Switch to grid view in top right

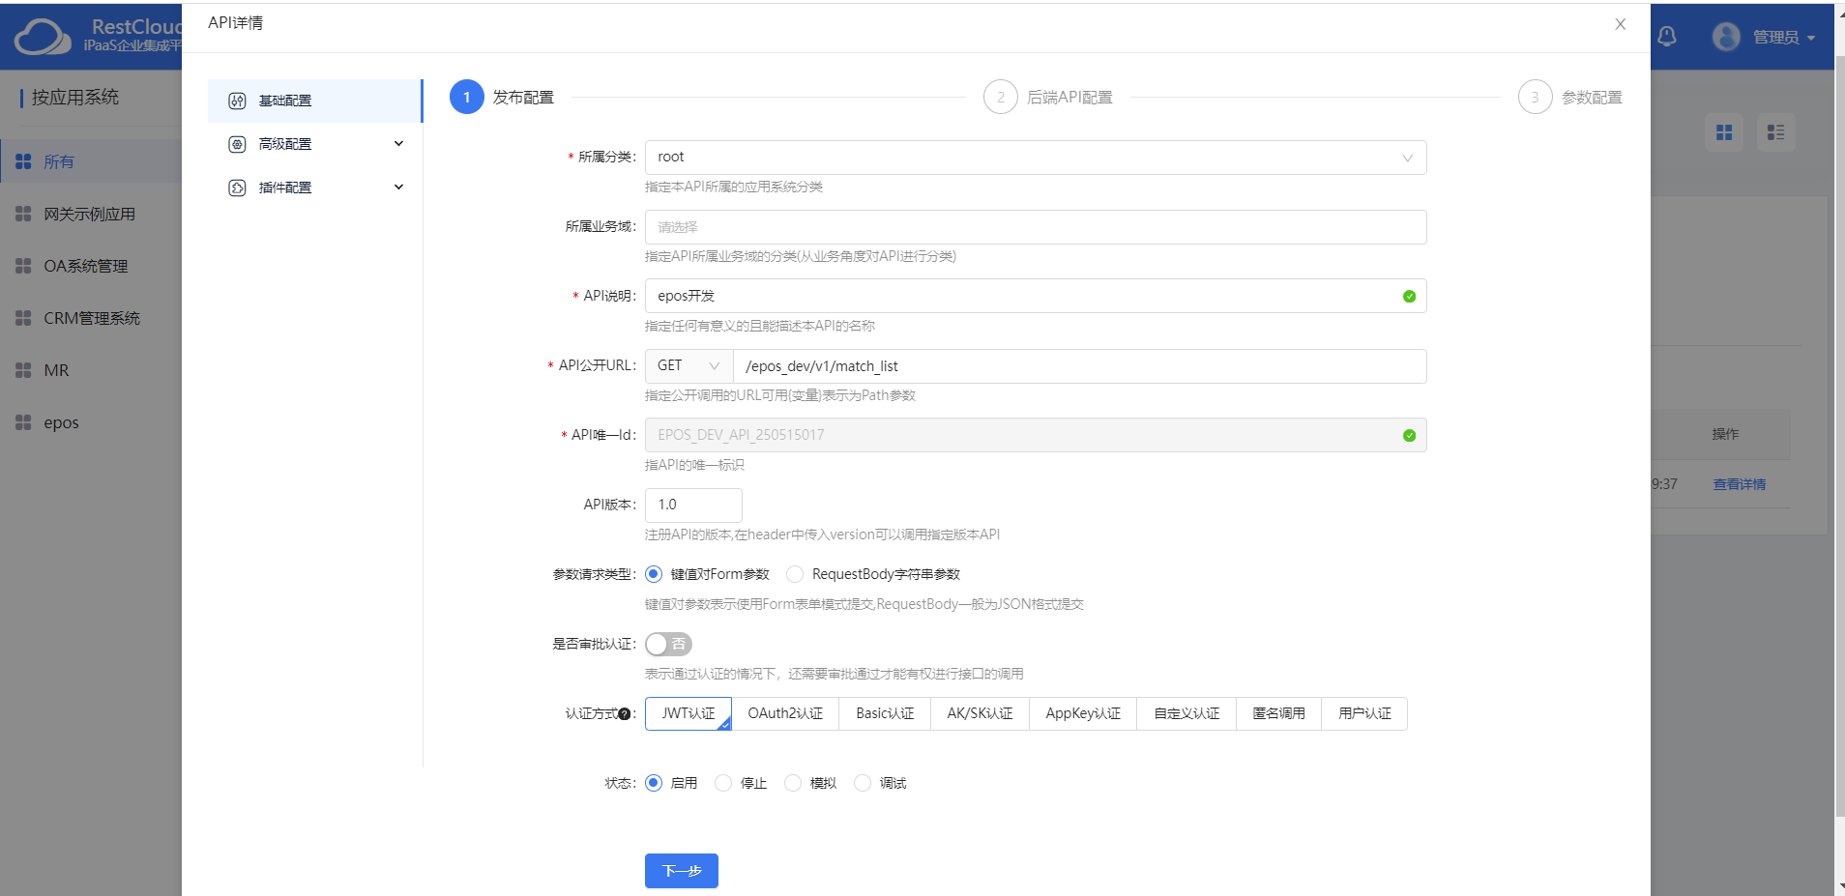click(1724, 132)
